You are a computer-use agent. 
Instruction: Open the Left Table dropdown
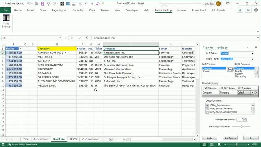pos(253,53)
